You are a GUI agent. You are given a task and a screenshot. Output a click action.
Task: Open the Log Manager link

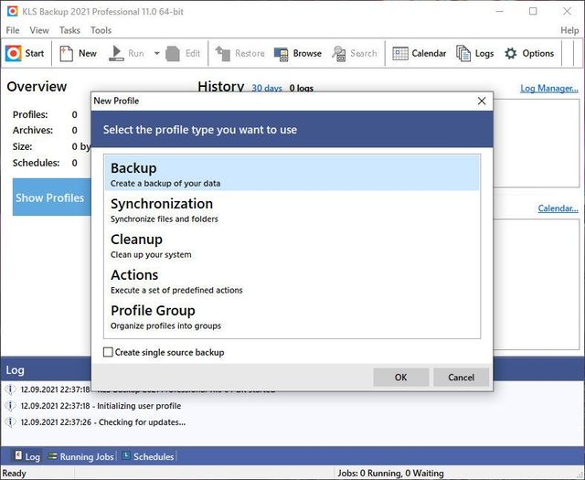tap(549, 89)
